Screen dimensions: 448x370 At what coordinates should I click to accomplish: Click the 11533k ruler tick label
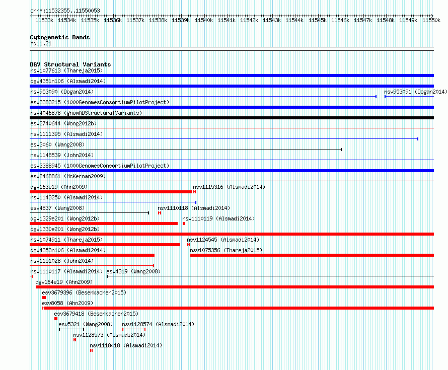pyautogui.click(x=44, y=20)
